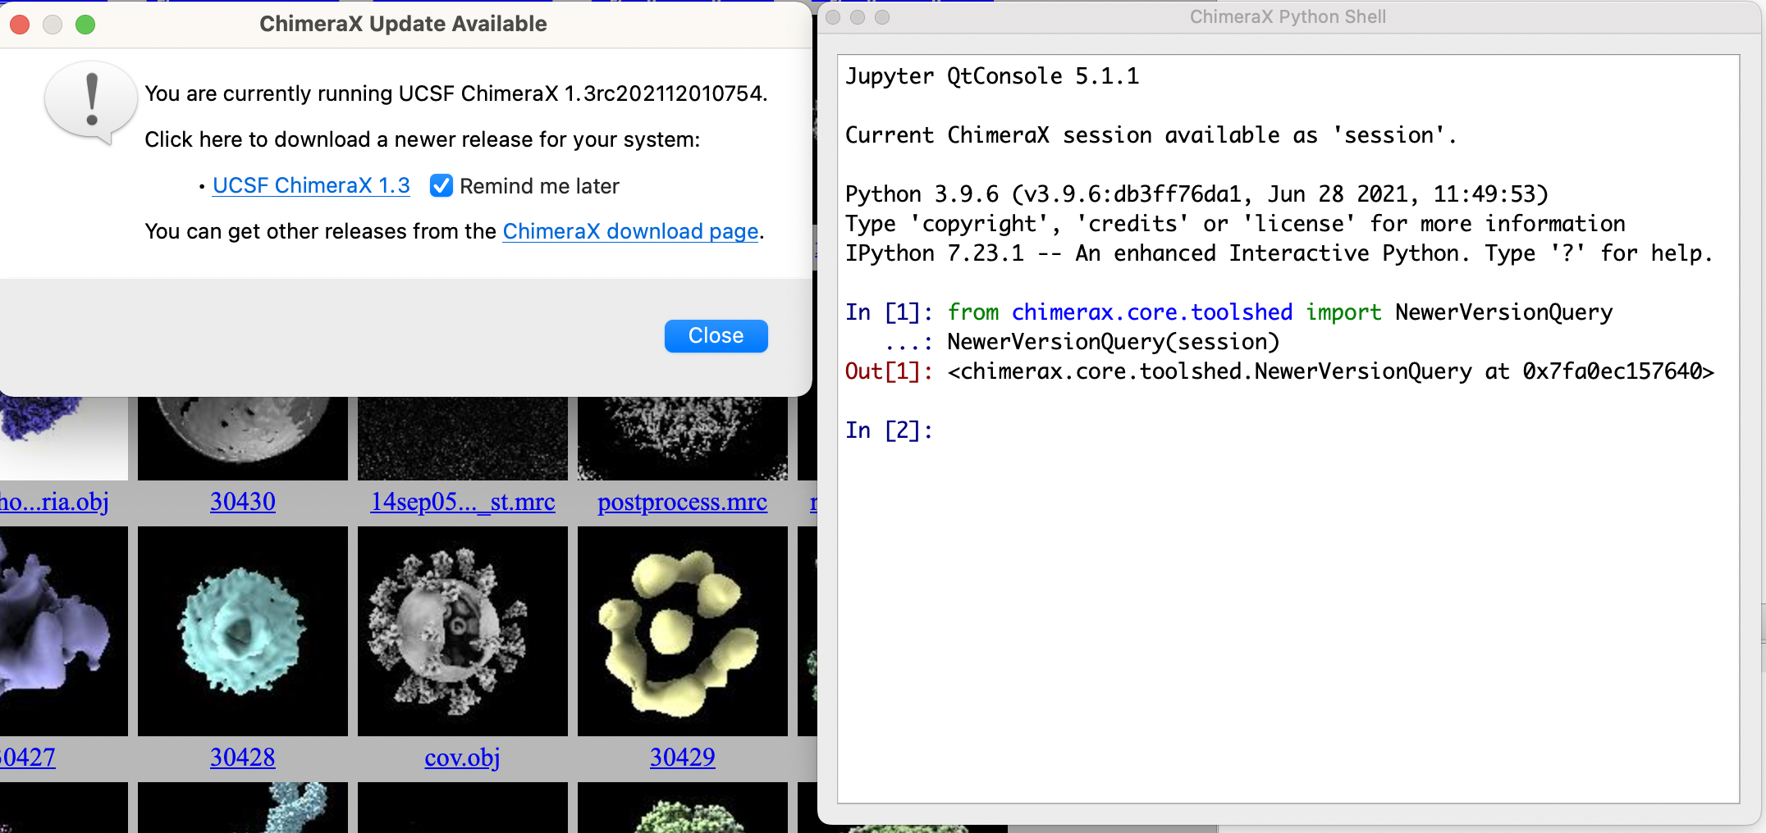This screenshot has height=833, width=1766.
Task: Click the red close button of update dialog
Action: (21, 25)
